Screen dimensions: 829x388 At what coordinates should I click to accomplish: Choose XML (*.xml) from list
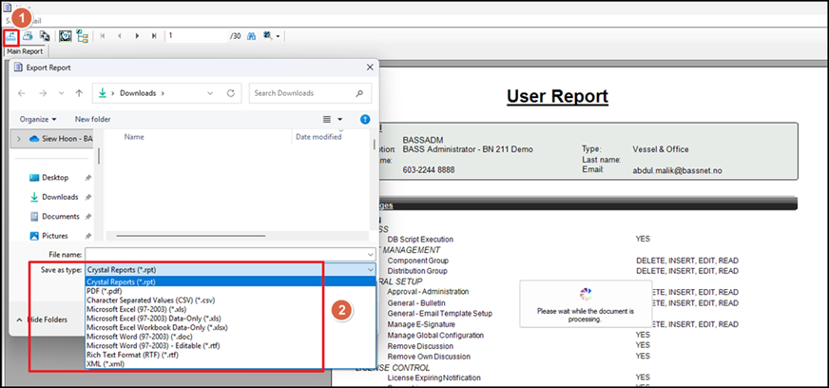click(x=230, y=363)
